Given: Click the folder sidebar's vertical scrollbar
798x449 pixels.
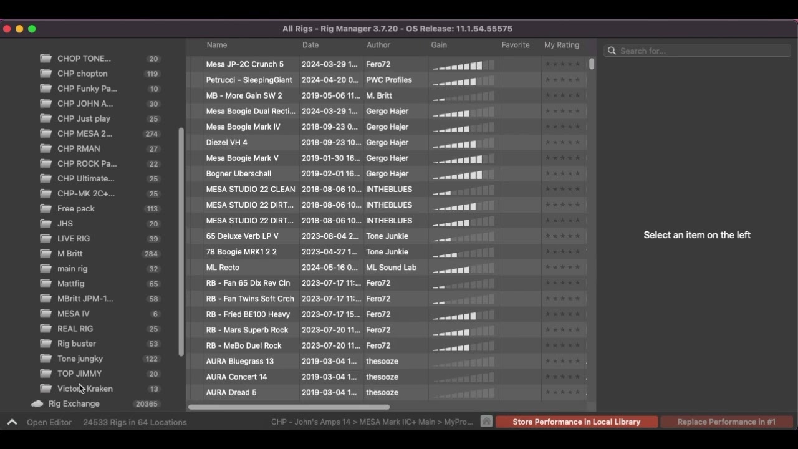Looking at the screenshot, I should click(x=181, y=242).
